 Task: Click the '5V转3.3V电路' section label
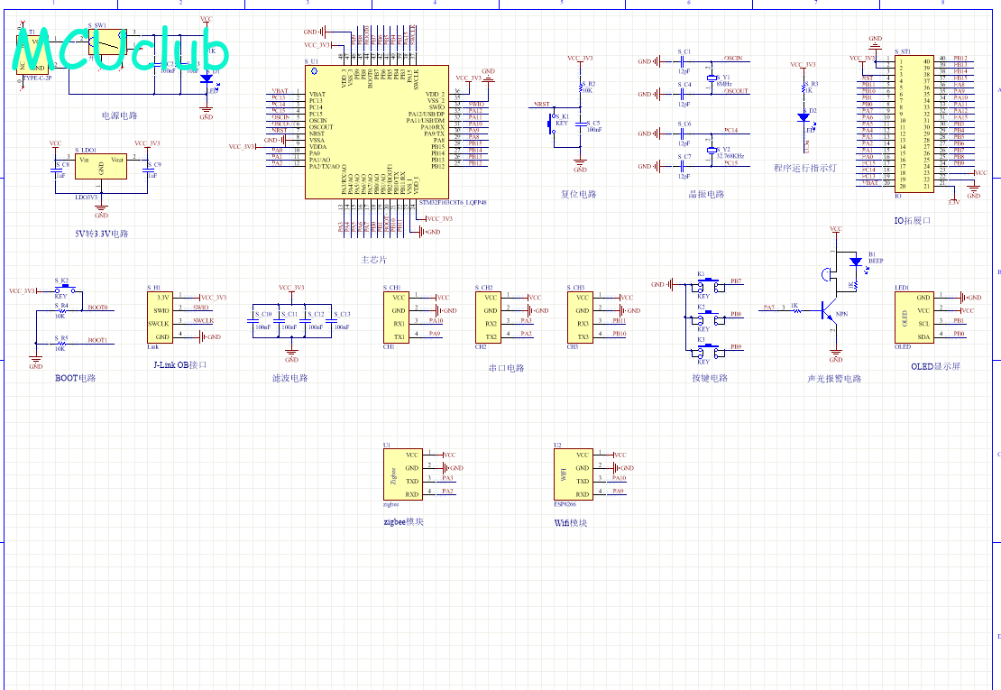tap(102, 234)
